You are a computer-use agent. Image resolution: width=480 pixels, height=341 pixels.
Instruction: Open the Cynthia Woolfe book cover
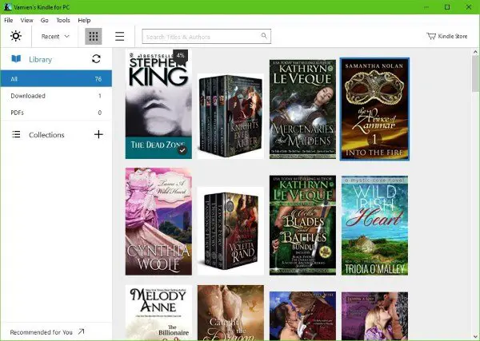point(158,221)
